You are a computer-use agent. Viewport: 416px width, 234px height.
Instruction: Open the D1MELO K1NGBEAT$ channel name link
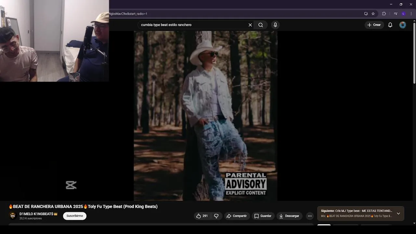(38, 214)
